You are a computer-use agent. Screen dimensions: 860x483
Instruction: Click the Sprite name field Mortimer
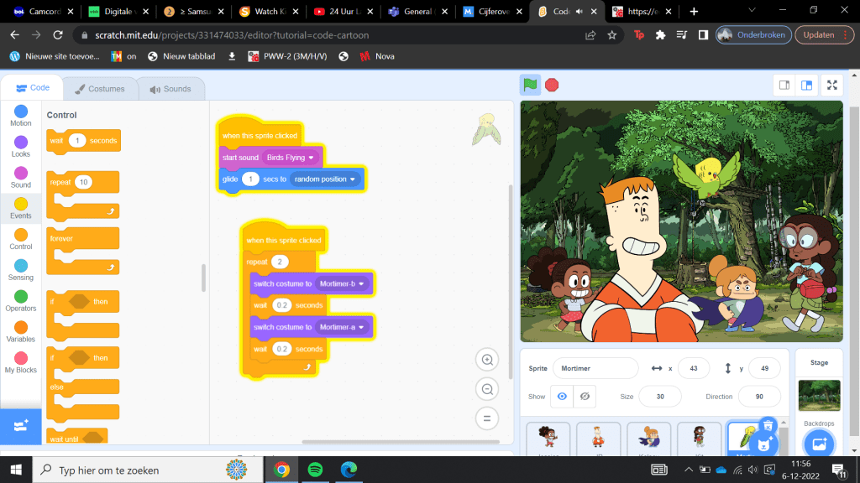click(595, 368)
